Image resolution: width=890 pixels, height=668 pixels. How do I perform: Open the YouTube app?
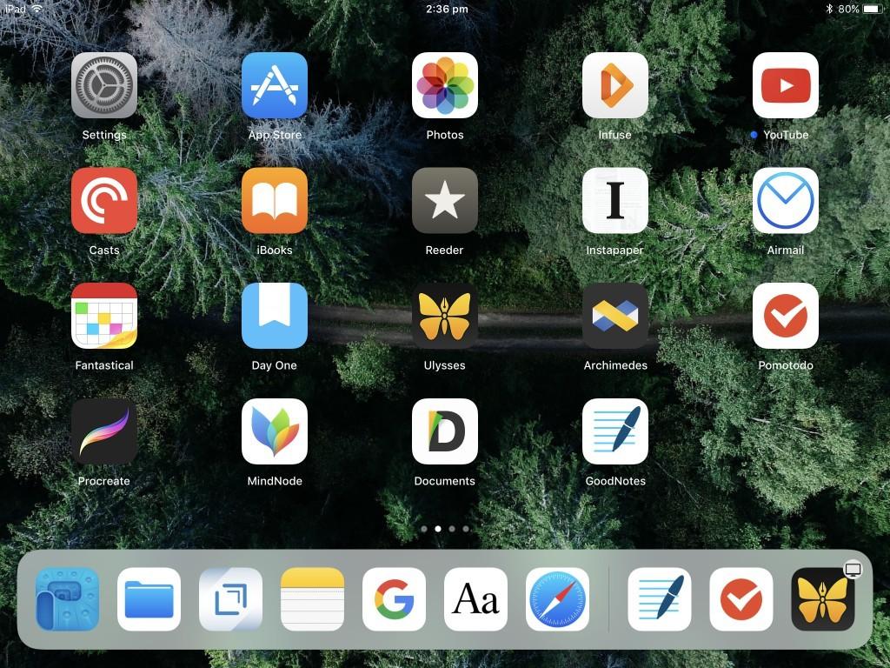(x=785, y=85)
